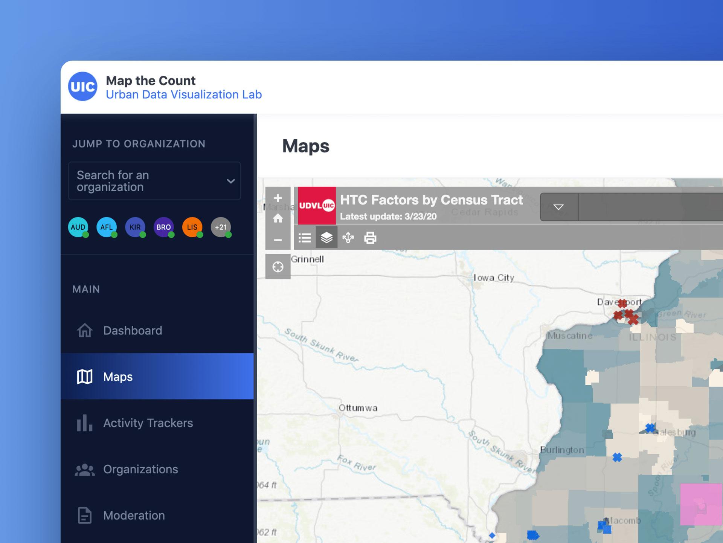The image size is (723, 543).
Task: Open Activity Trackers from the sidebar
Action: [x=148, y=423]
